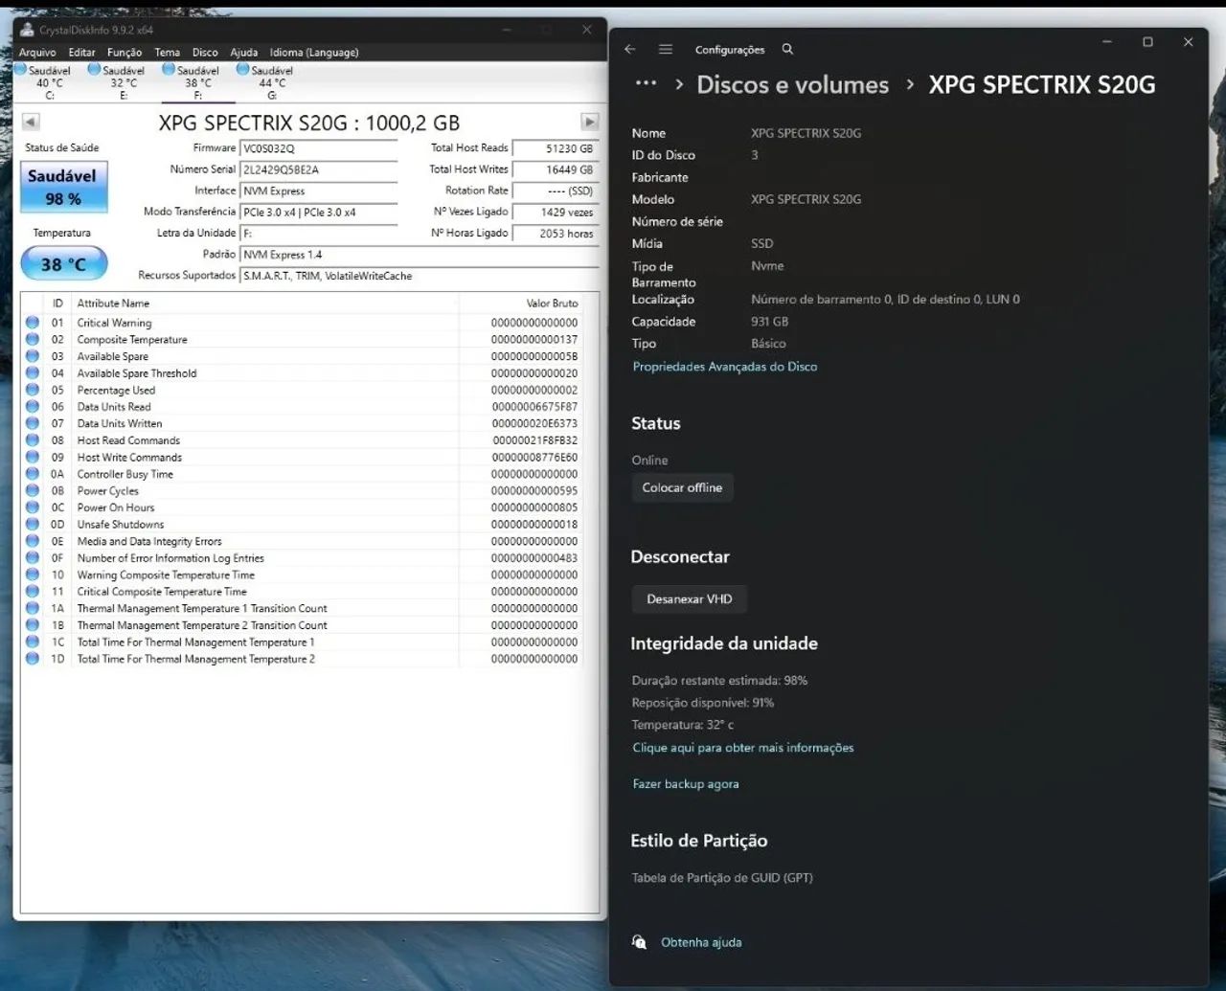Screen dimensions: 1226x991
Task: Click the Composite Temperature status orb
Action: [x=33, y=339]
